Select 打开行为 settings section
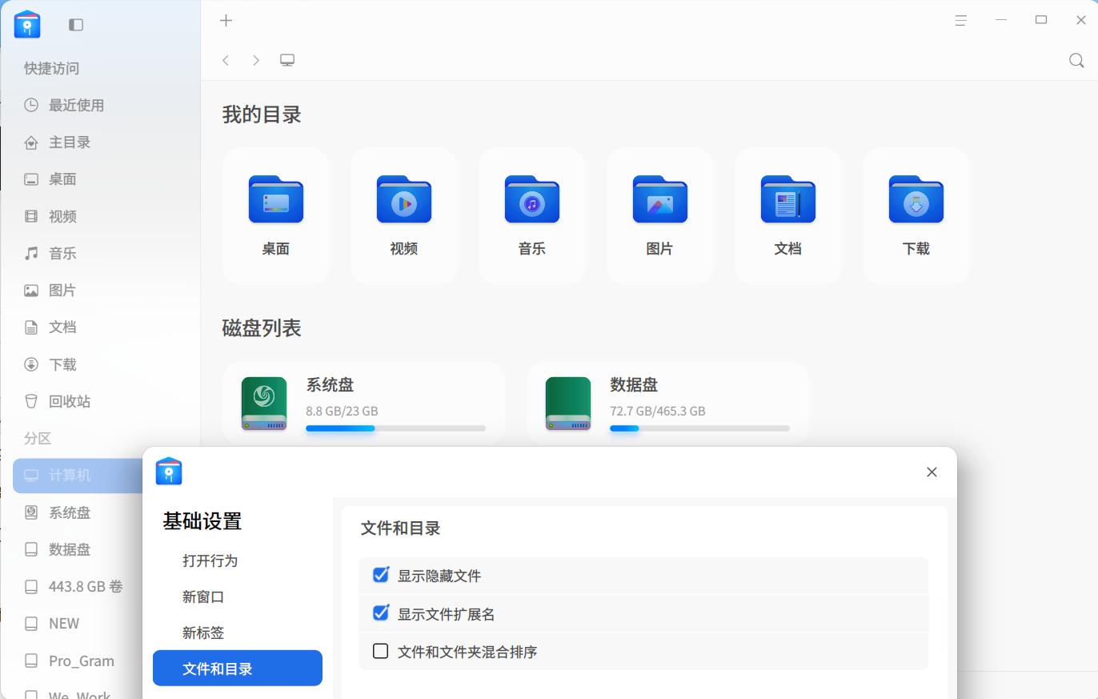Viewport: 1098px width, 699px height. 238,560
